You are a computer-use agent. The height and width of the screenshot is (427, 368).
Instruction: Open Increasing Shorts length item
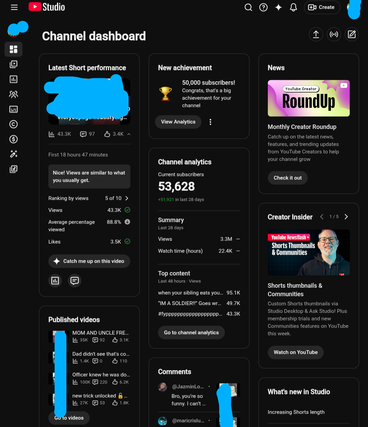point(296,412)
